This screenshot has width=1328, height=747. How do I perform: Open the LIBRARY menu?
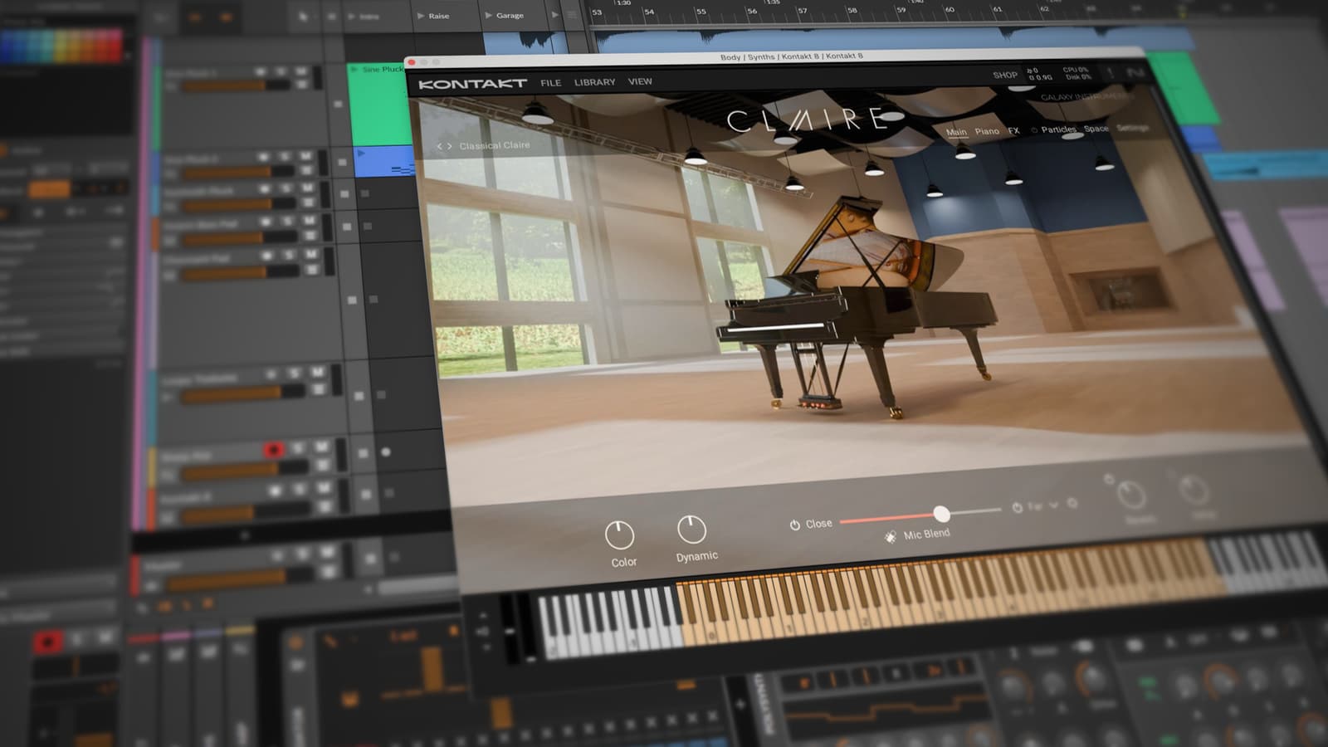point(594,82)
